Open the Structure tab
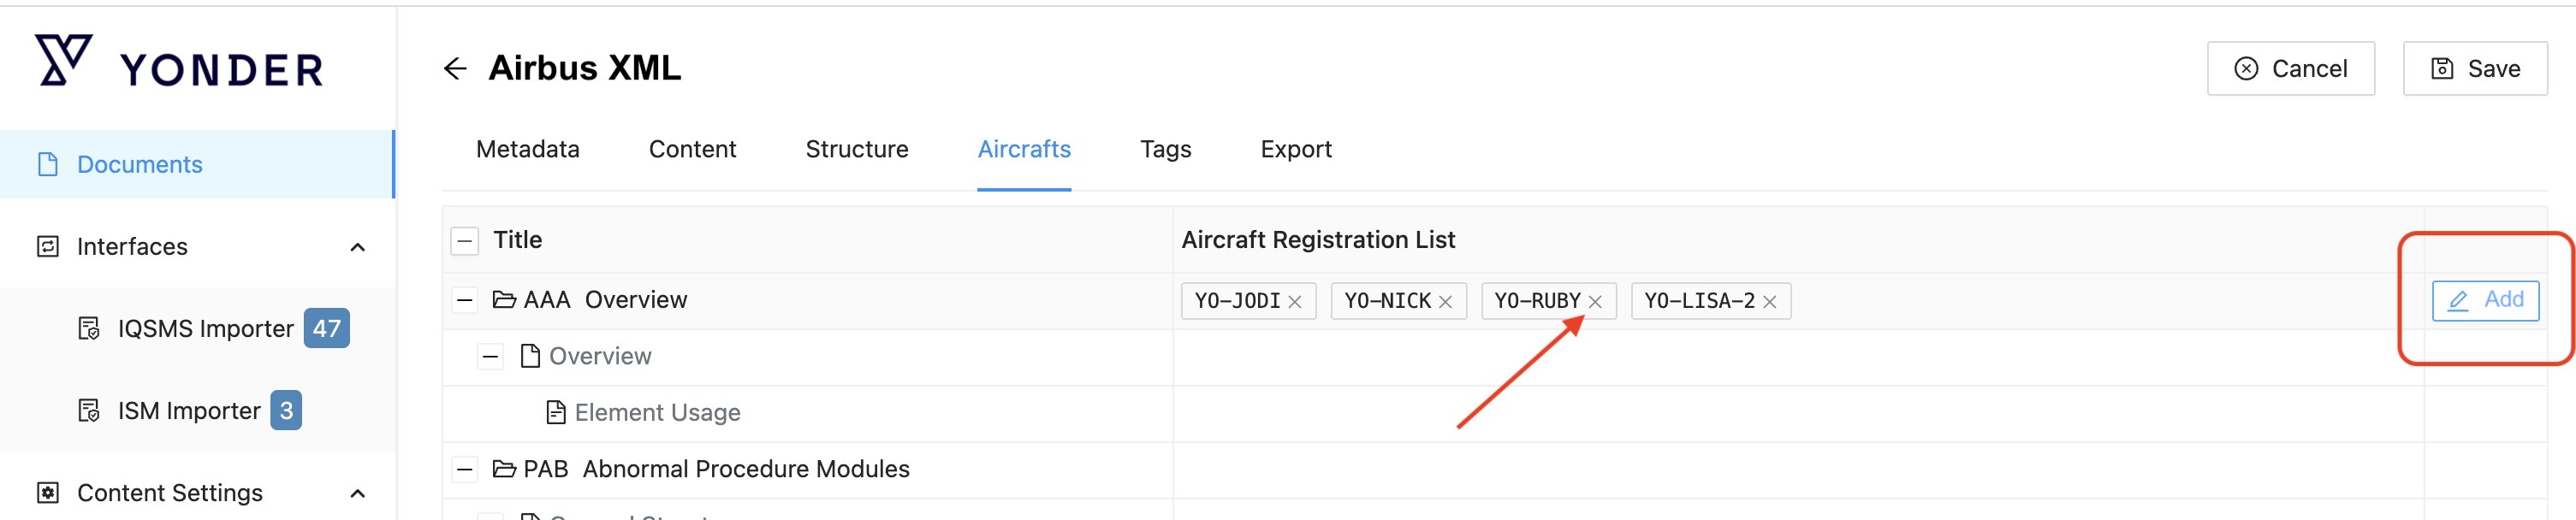Image resolution: width=2576 pixels, height=520 pixels. point(856,150)
